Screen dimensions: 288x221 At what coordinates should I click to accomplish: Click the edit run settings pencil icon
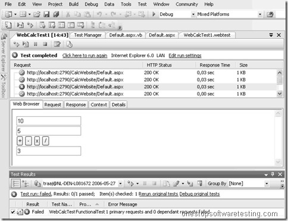pyautogui.click(x=57, y=44)
